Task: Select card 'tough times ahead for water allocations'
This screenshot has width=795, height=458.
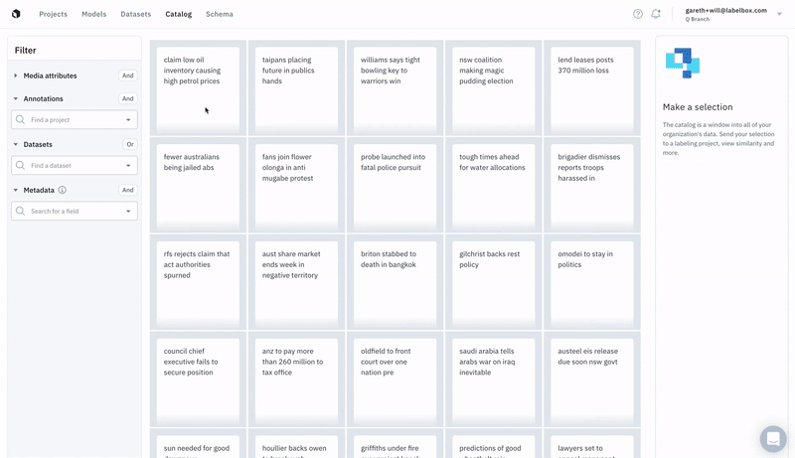Action: 493,186
